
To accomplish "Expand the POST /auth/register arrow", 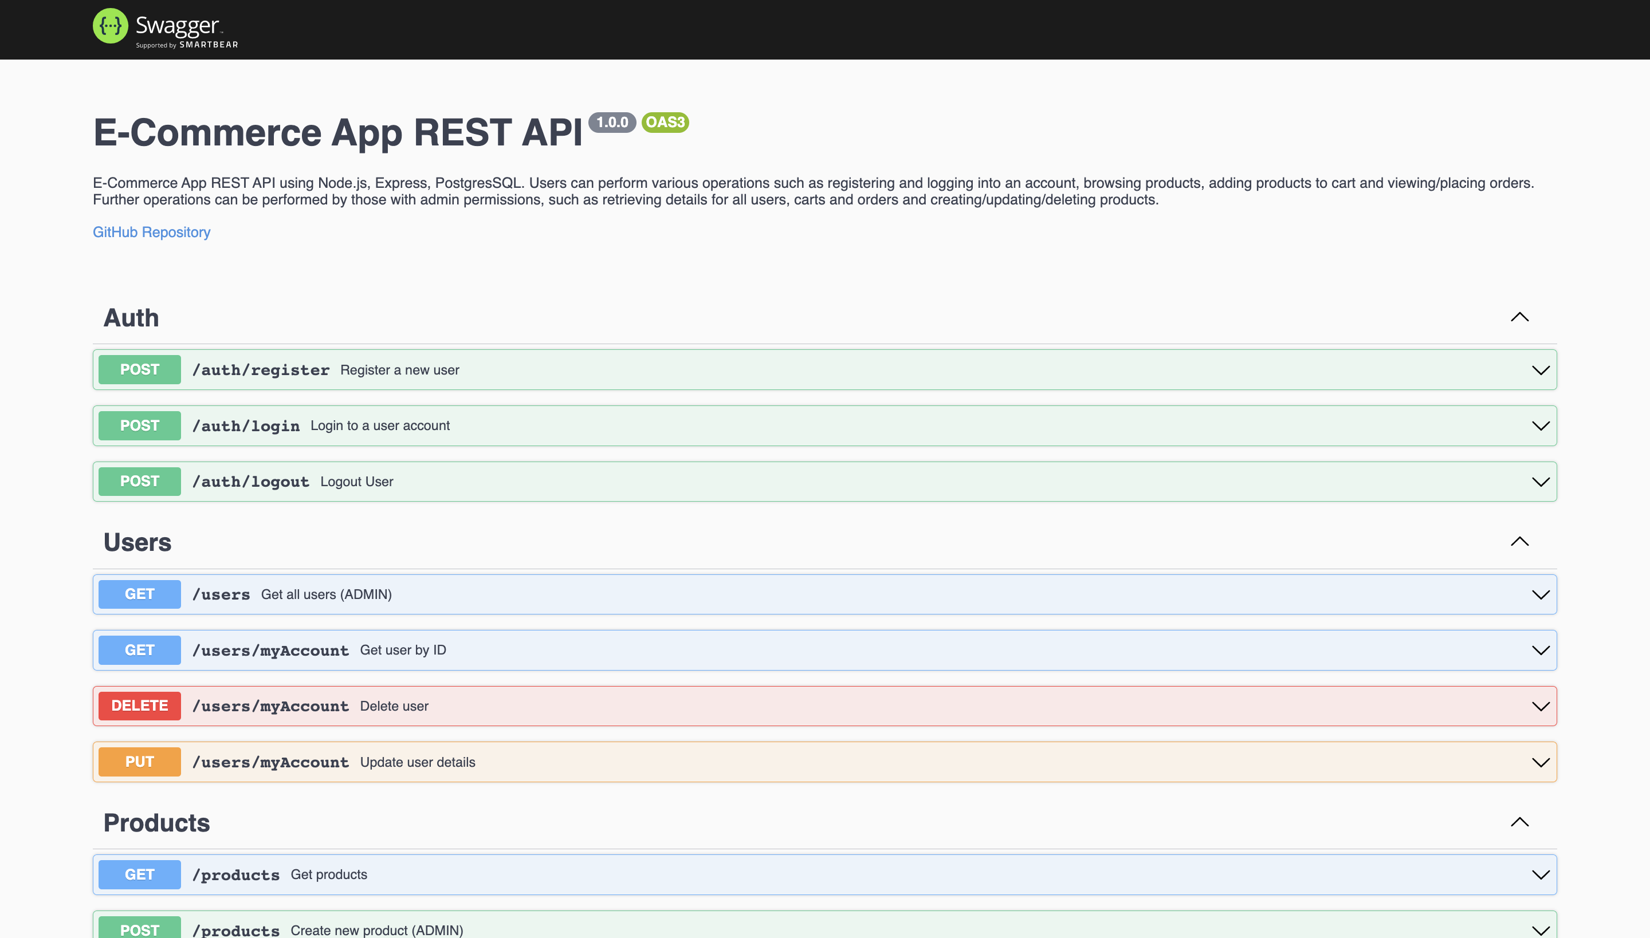I will 1540,371.
